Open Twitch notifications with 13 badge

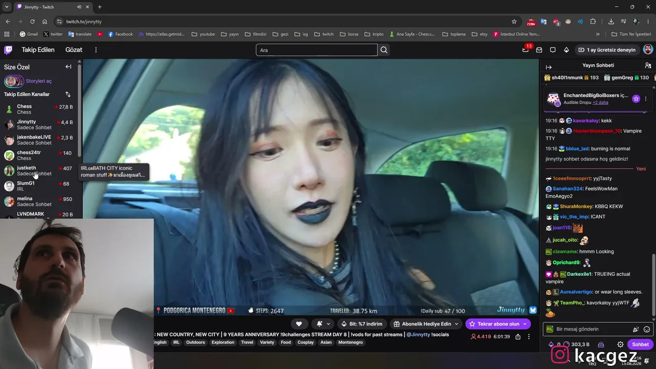[526, 49]
